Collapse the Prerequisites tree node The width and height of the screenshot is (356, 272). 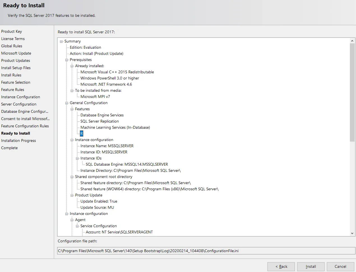click(67, 60)
